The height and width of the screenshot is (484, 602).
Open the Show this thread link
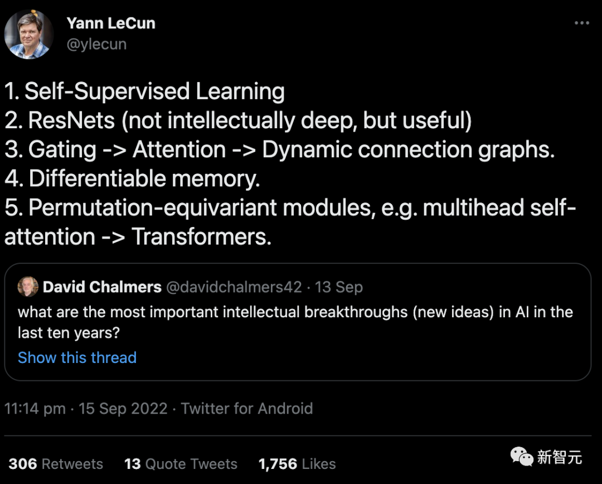(x=77, y=357)
